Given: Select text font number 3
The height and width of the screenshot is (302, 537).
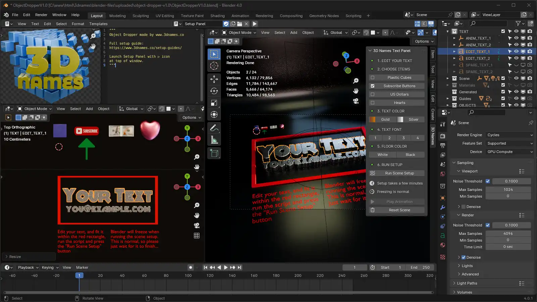Looking at the screenshot, I should (x=404, y=138).
